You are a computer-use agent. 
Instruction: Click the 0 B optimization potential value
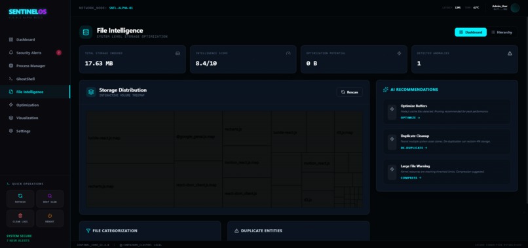point(311,63)
